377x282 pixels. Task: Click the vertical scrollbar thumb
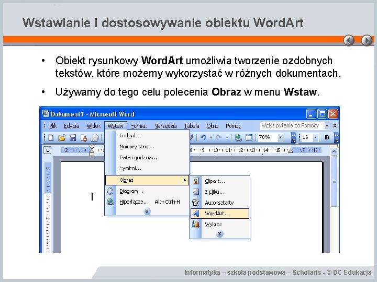[334, 181]
